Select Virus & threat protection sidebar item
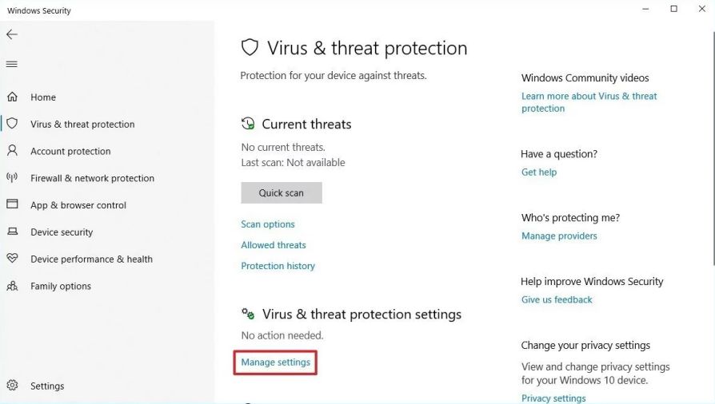 click(x=82, y=124)
